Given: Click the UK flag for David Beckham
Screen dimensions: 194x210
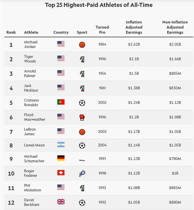Looking at the screenshot, I should pos(61,202).
